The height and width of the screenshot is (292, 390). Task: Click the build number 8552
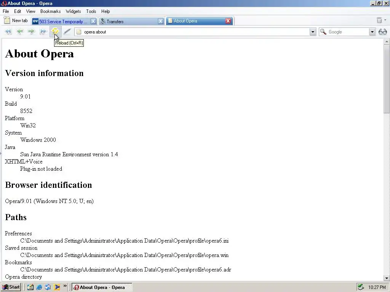point(26,111)
